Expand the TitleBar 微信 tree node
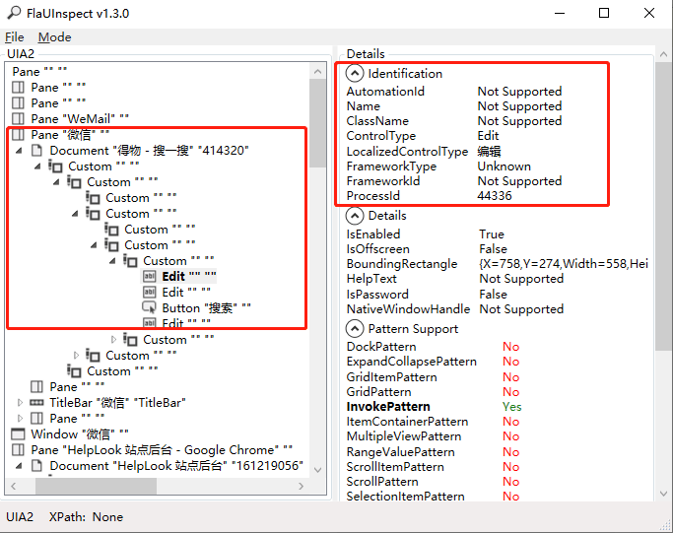 point(20,403)
